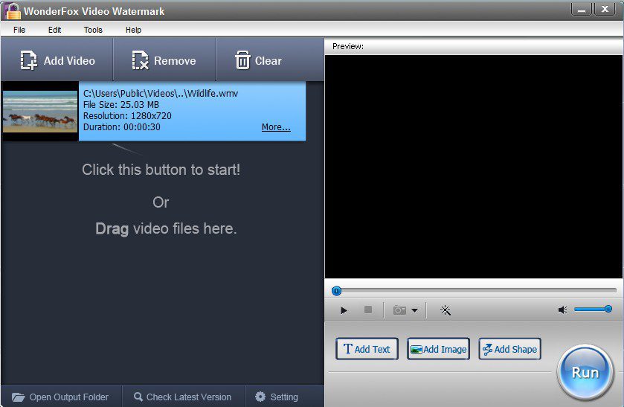Add a shape watermark

click(x=509, y=349)
